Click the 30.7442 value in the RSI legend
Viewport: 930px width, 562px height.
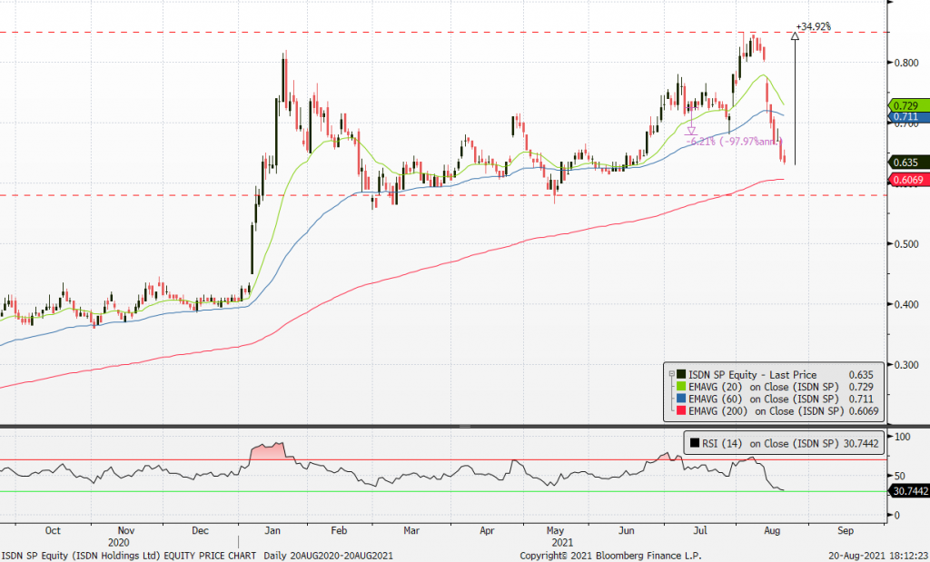[x=860, y=443]
